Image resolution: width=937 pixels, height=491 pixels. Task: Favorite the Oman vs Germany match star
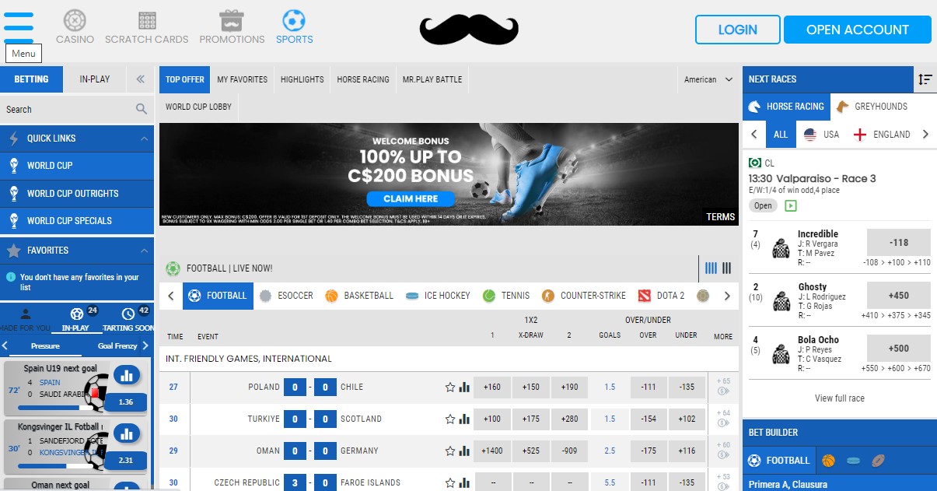point(449,451)
